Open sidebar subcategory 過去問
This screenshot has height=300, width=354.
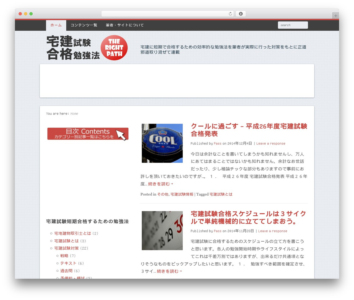coord(66,271)
